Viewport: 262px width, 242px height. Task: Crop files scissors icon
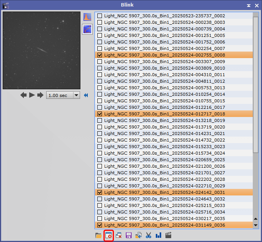[149, 235]
